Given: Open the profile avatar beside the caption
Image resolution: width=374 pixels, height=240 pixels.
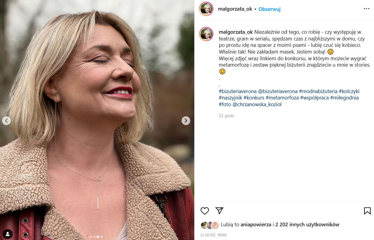Looking at the screenshot, I should point(206,34).
